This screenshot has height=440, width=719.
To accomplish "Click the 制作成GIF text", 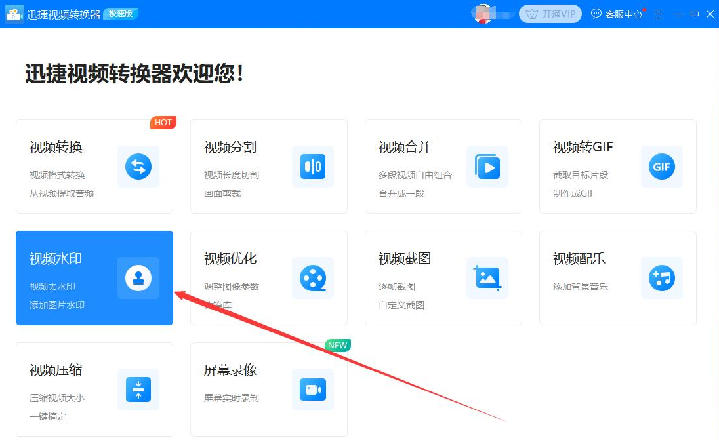I will [x=573, y=193].
